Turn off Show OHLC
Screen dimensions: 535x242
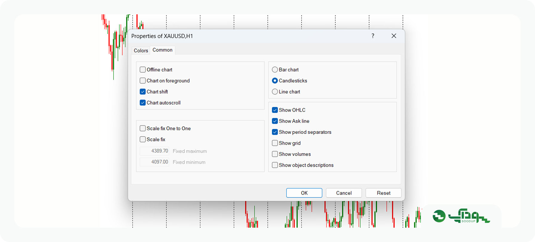pyautogui.click(x=275, y=110)
